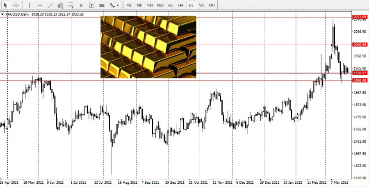Click the 1697.90 price scale value
This screenshot has height=187, width=369.
pyautogui.click(x=360, y=153)
